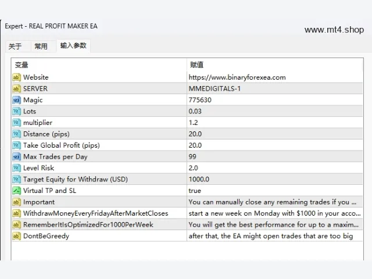Click the integer icon beside Max Trades per Day

click(16, 157)
